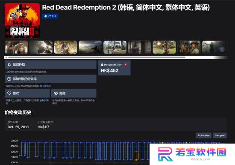This screenshot has width=235, height=165.
Task: Open third screenshot with golden field
Action: (66, 47)
